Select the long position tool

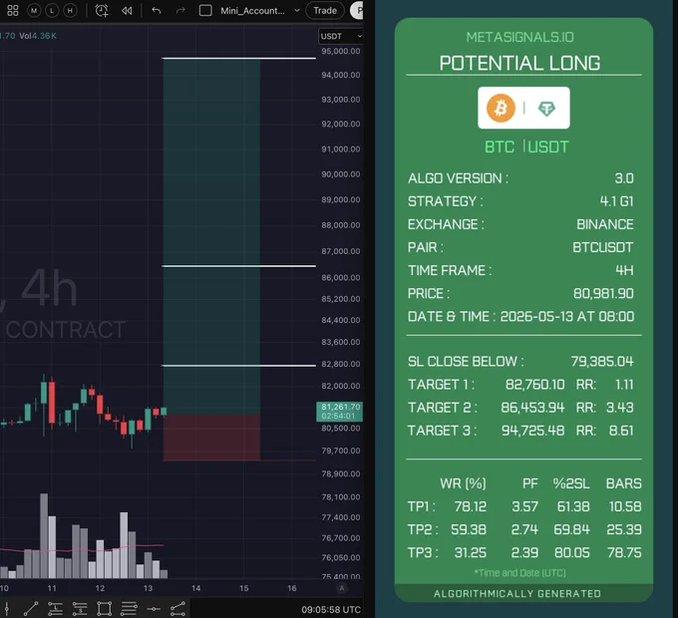(x=56, y=609)
